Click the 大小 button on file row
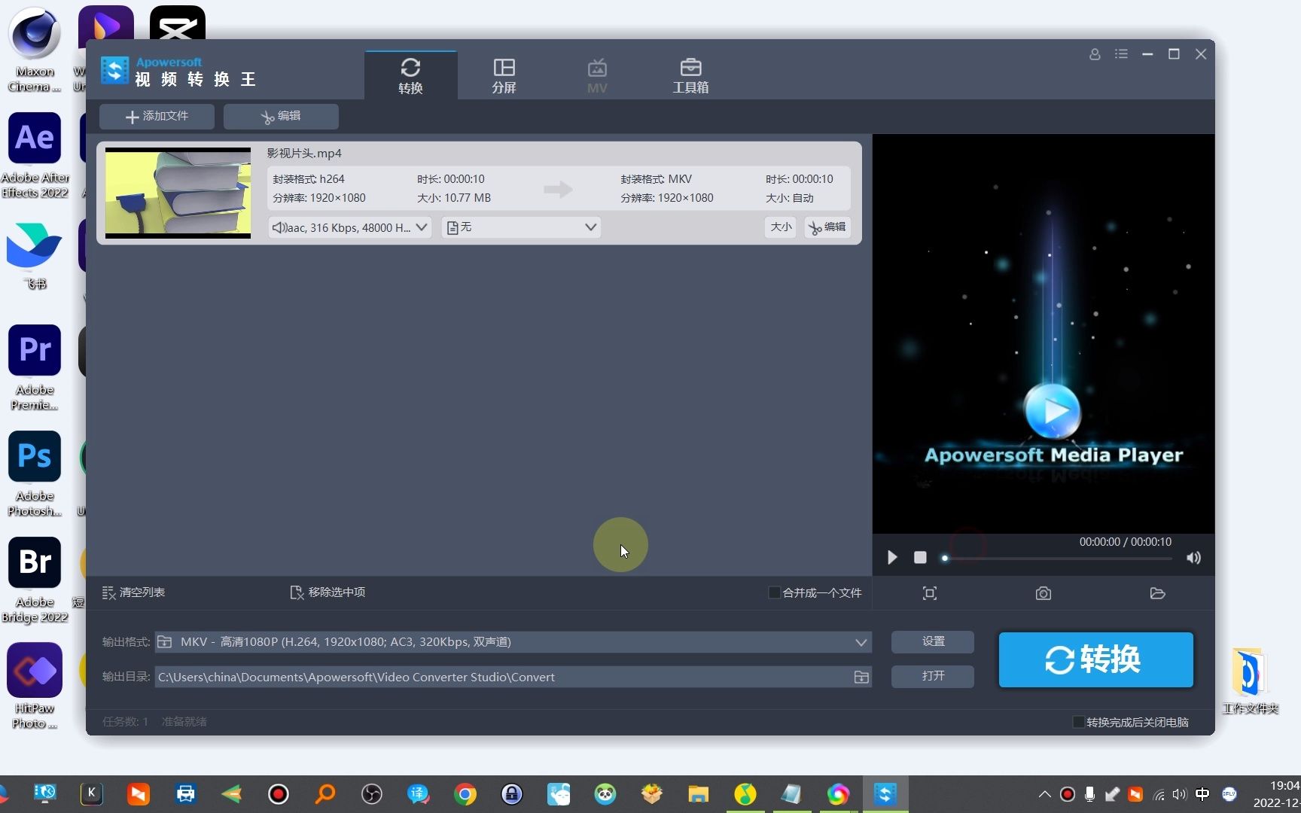 coord(781,227)
